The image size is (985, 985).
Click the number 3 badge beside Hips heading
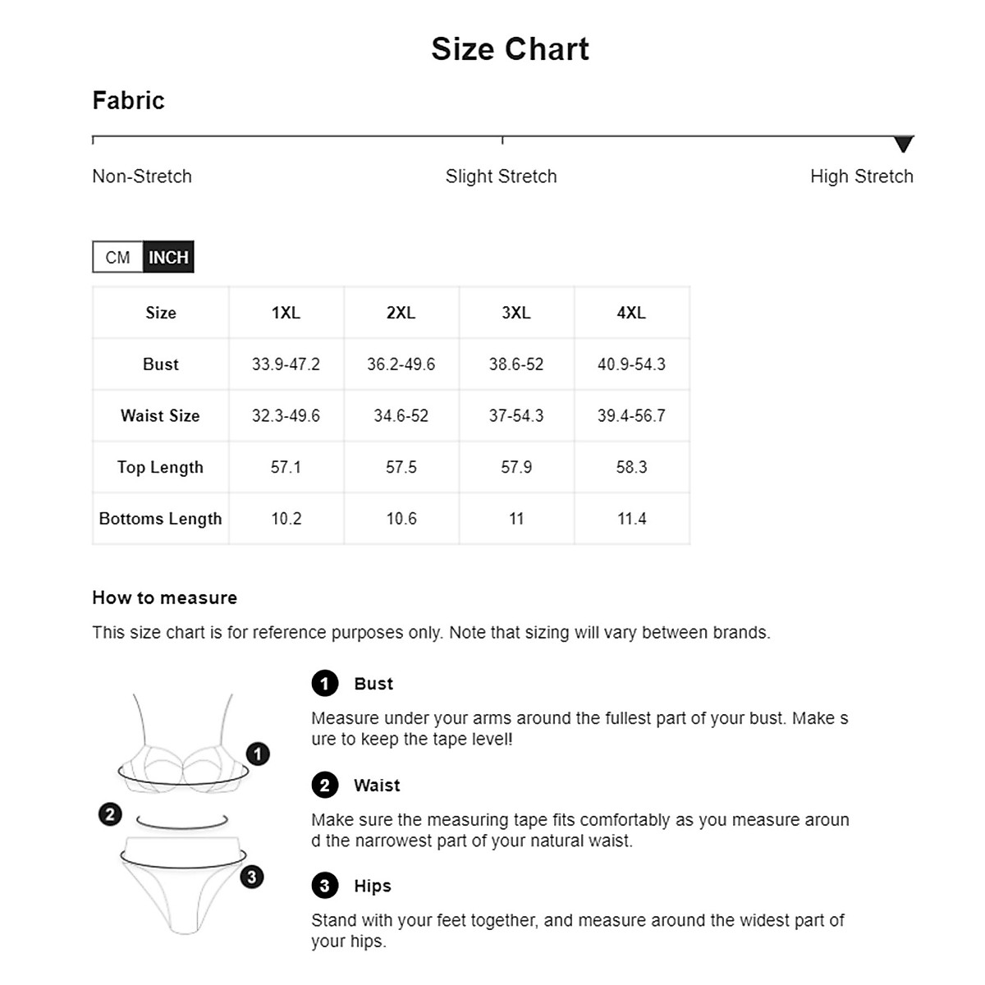coord(325,886)
